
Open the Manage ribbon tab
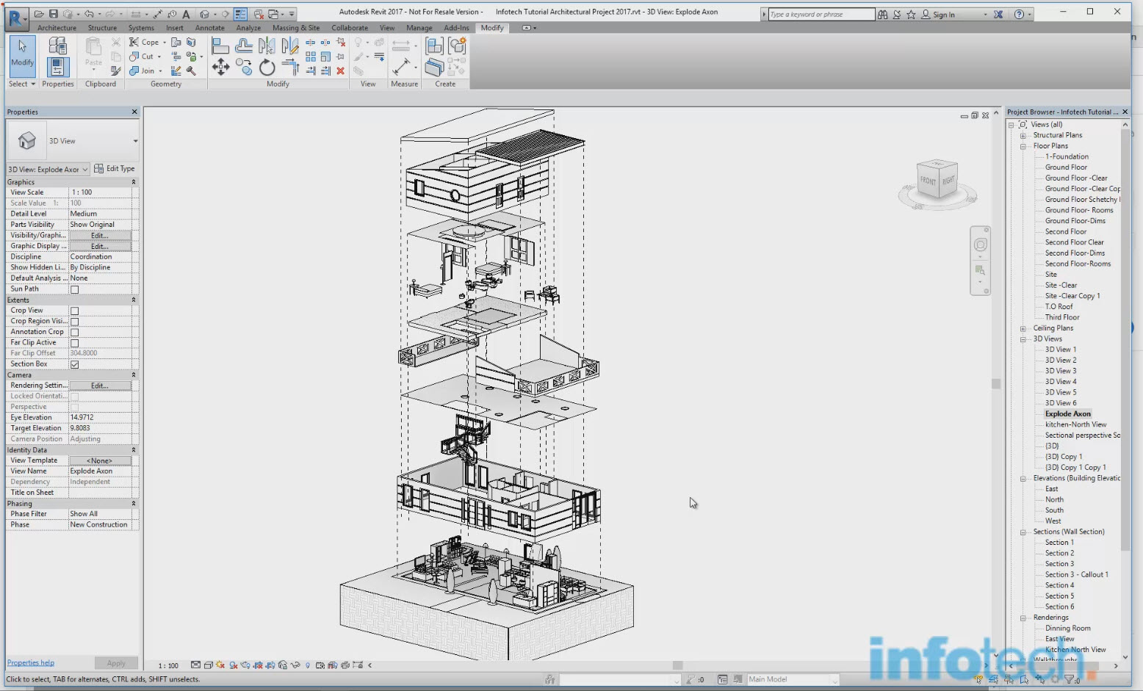419,28
